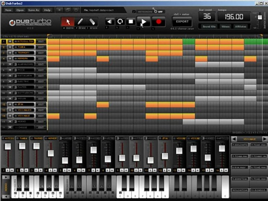Select the move arrow tool
Screen dimensions: 268x201
click(68, 22)
